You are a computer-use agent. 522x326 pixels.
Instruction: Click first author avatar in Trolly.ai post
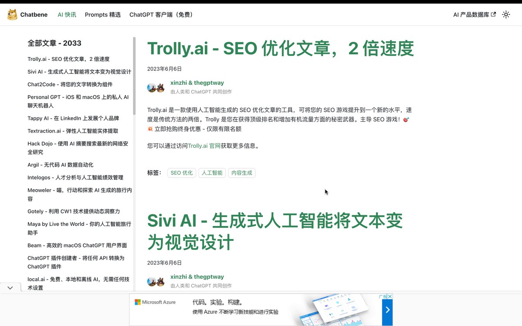152,87
